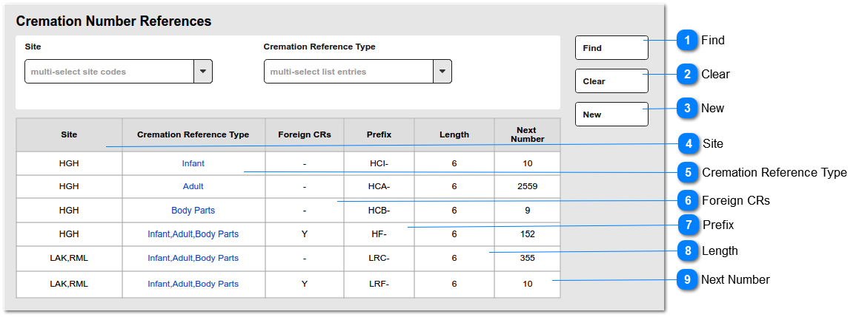Image resolution: width=859 pixels, height=317 pixels.
Task: Open the Infant reference type link
Action: [193, 163]
